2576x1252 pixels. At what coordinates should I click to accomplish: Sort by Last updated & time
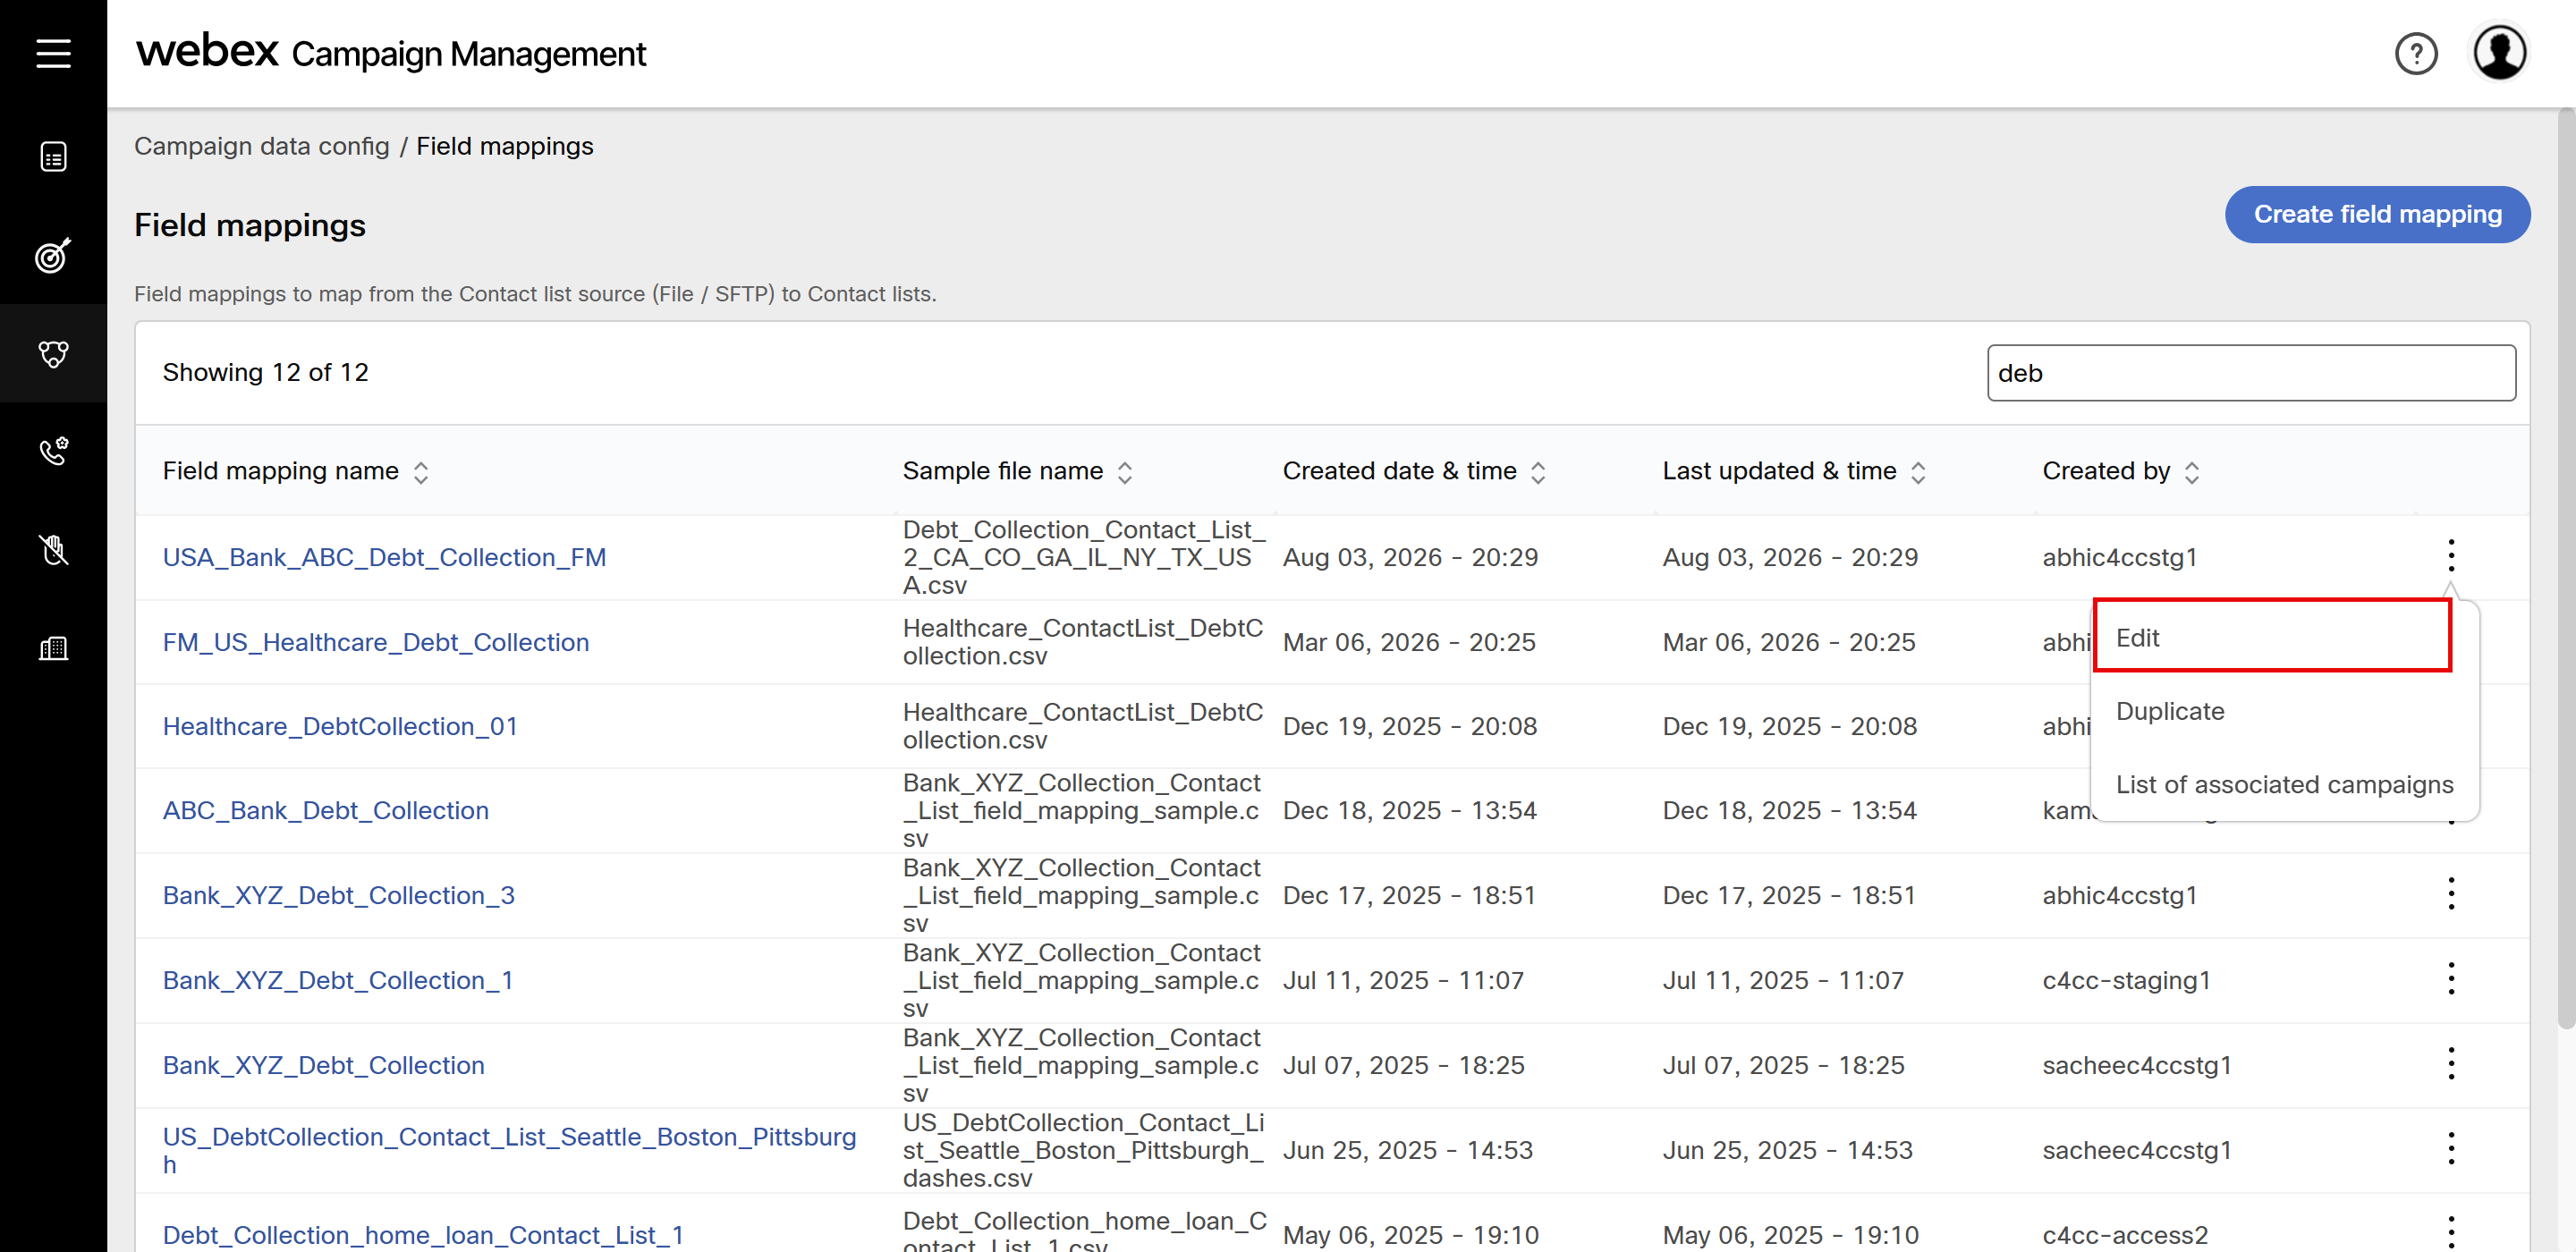pos(1918,472)
